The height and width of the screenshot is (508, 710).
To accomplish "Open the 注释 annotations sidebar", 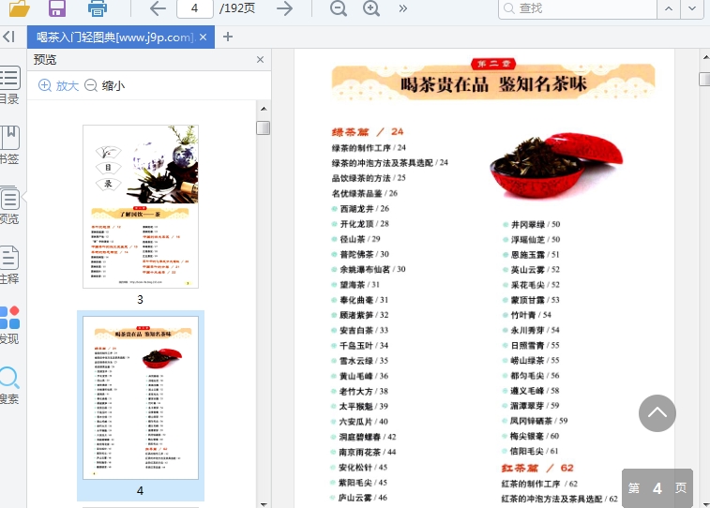I will pos(9,265).
